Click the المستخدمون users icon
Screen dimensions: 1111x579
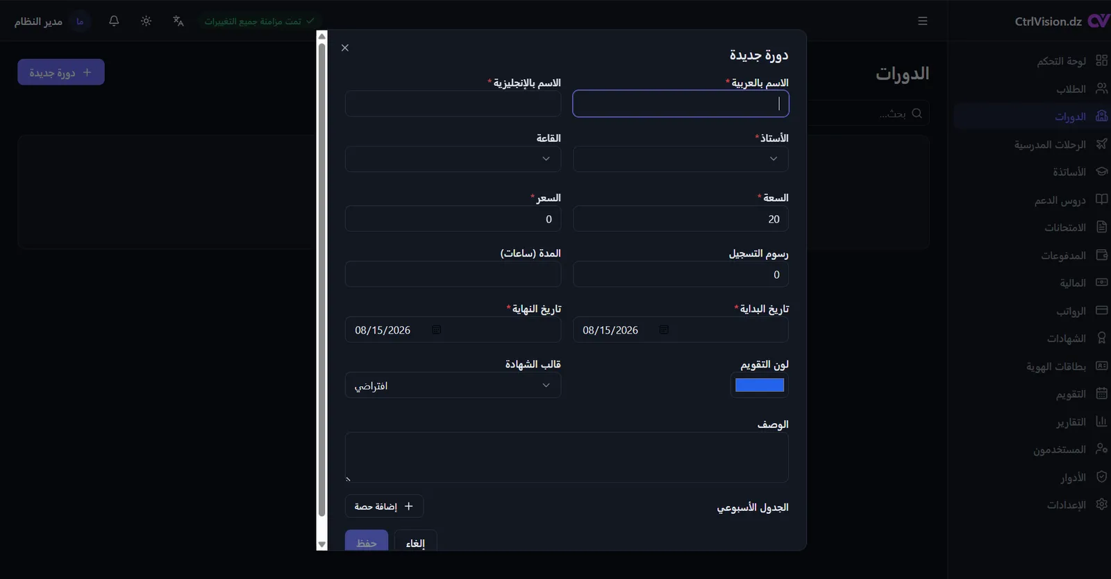[x=1101, y=449]
